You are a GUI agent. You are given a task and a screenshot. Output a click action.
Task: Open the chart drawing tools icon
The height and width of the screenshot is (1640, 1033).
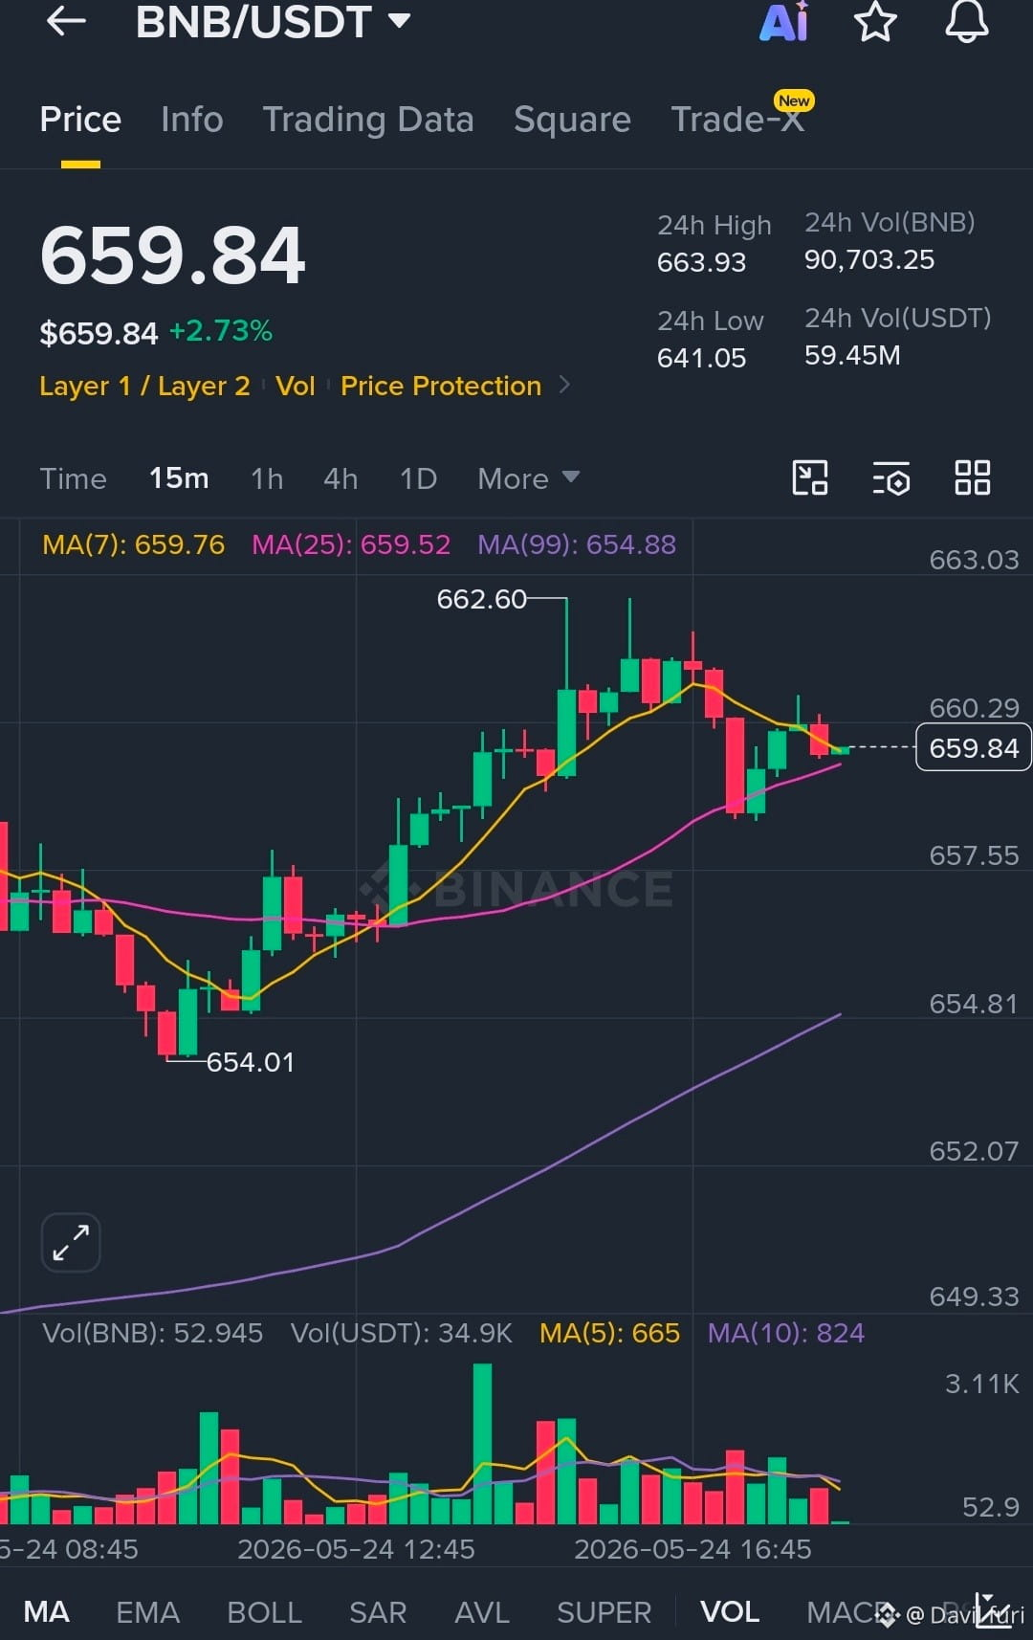810,476
